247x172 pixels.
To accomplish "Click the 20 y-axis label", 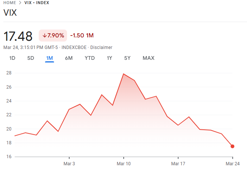I will (x=9, y=129).
